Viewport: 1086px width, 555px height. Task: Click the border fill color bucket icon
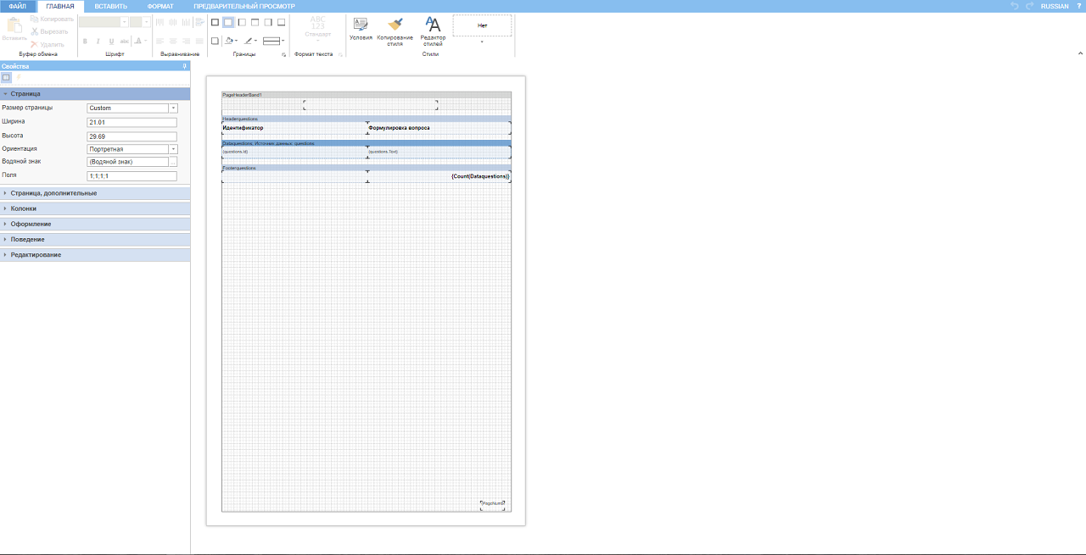point(230,40)
